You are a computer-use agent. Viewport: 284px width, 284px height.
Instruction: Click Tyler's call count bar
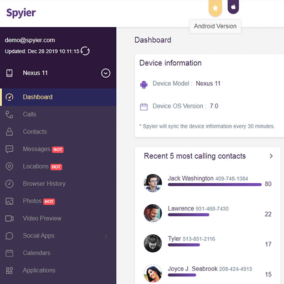(184, 245)
